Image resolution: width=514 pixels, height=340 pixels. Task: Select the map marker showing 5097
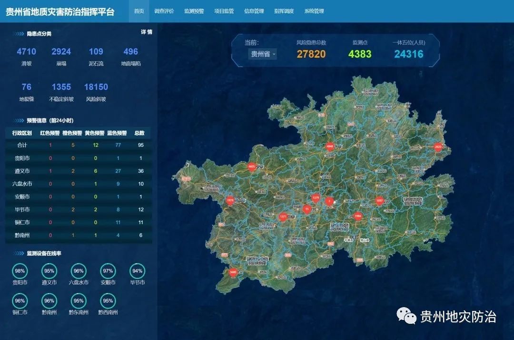pyautogui.click(x=379, y=200)
